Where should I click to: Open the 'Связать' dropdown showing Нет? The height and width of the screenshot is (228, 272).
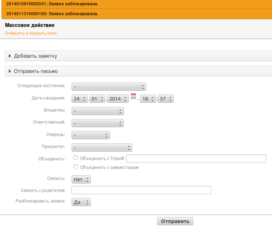[81, 179]
